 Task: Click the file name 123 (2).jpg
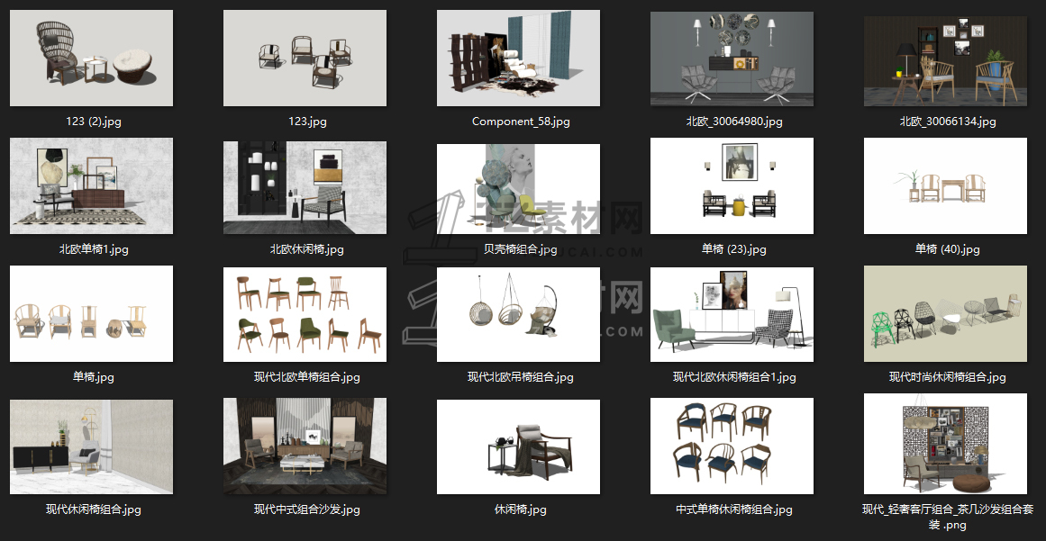(94, 122)
